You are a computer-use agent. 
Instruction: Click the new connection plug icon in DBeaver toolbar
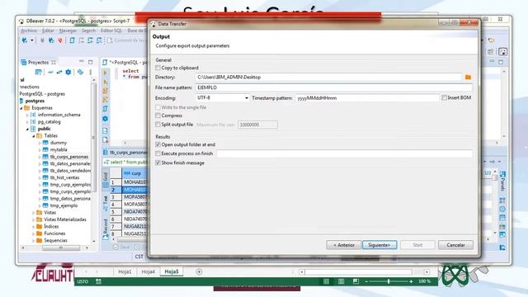(x=25, y=40)
